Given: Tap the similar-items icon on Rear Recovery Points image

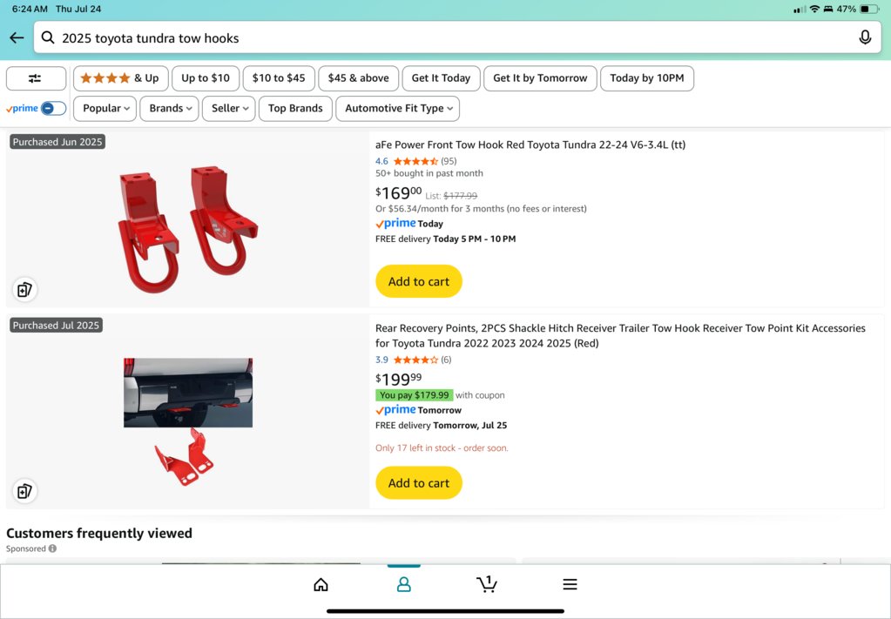Looking at the screenshot, I should (24, 491).
